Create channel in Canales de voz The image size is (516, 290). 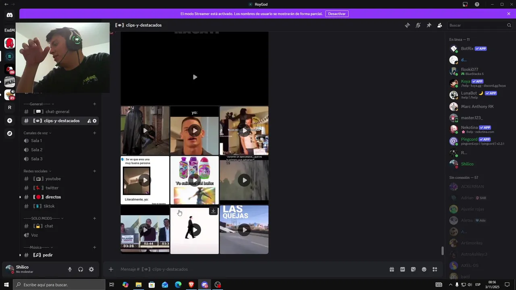coord(95,133)
